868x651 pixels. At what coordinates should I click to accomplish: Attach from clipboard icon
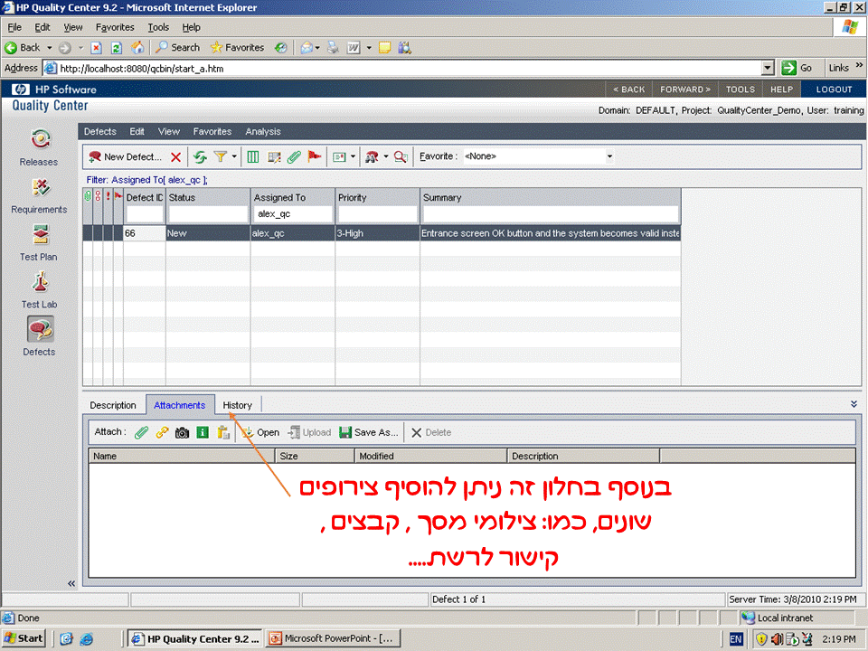pos(223,432)
